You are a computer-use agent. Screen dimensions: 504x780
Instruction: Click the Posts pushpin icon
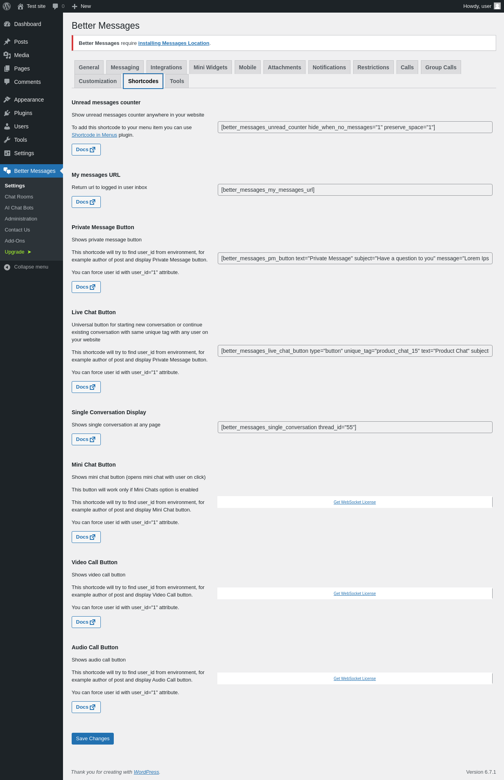[7, 42]
